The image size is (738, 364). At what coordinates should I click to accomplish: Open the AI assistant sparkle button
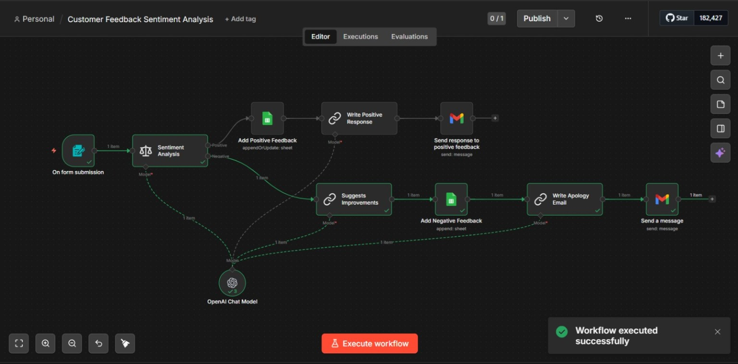[x=720, y=153]
